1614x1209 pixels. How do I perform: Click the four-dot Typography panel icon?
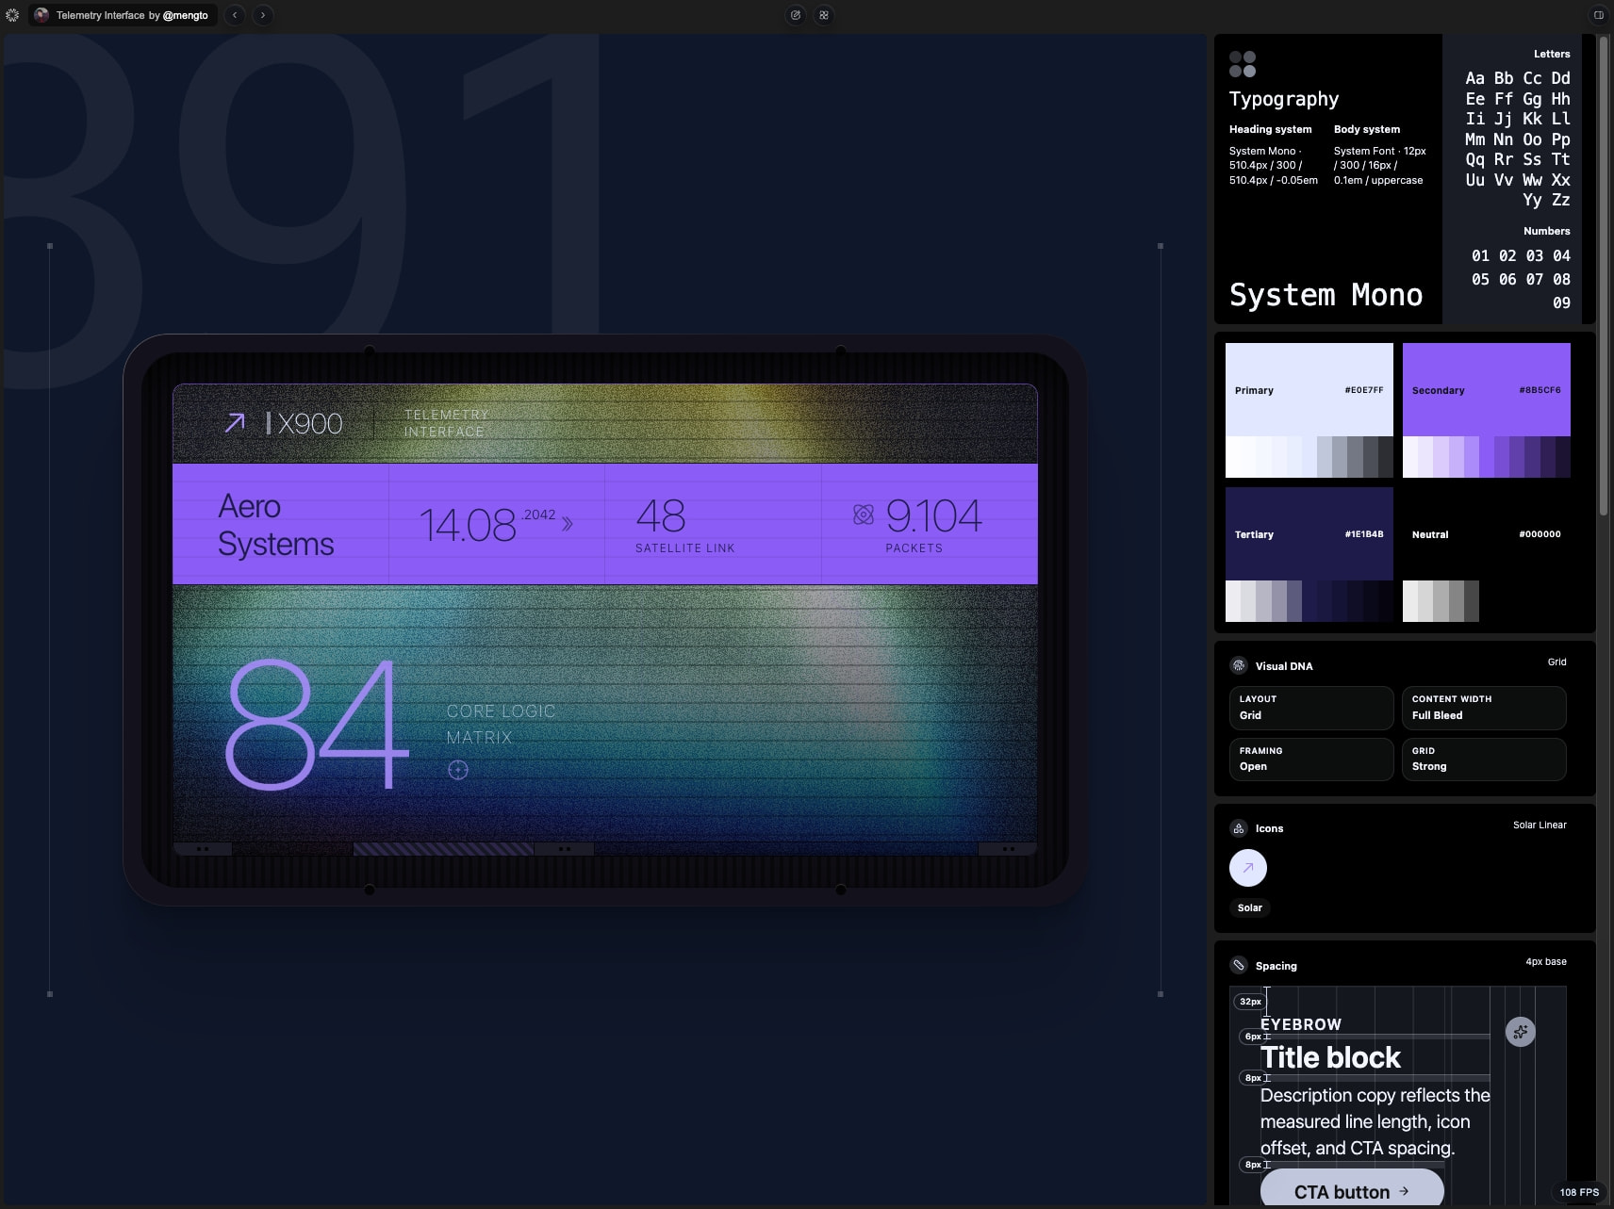click(x=1243, y=64)
